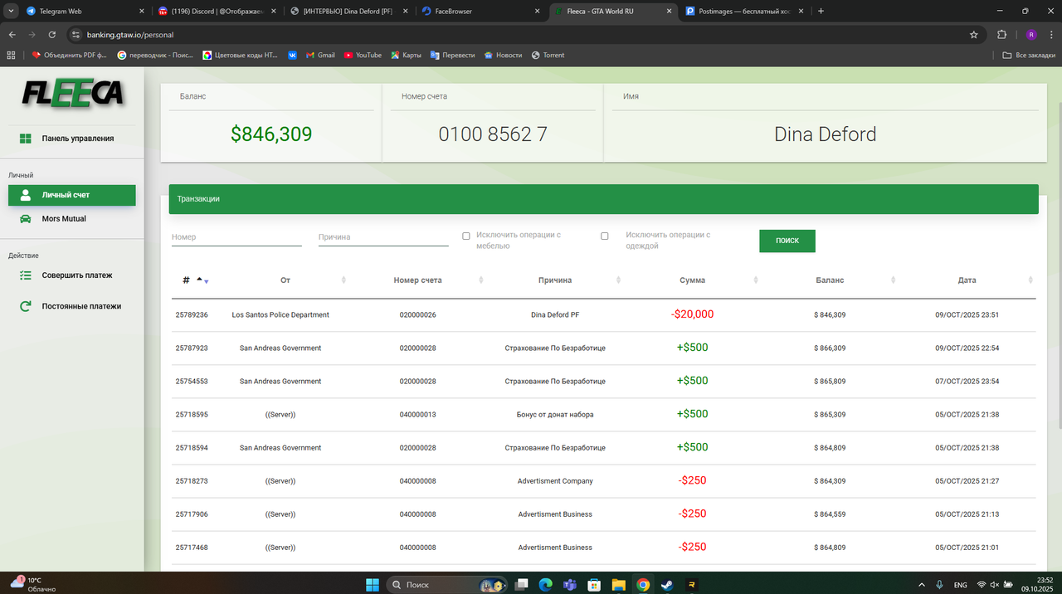Open the browser extensions puzzle icon
1062x594 pixels.
[x=1001, y=35]
